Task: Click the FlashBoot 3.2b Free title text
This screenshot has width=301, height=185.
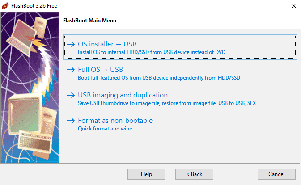Action: (x=34, y=6)
